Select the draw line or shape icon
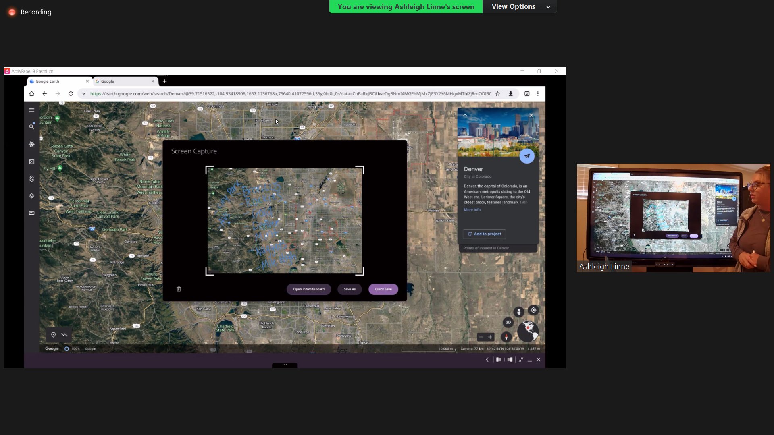774x435 pixels. tap(64, 335)
